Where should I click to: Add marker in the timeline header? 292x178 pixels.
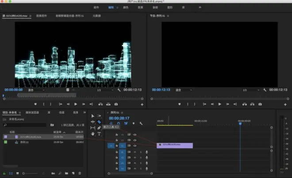click(x=134, y=124)
